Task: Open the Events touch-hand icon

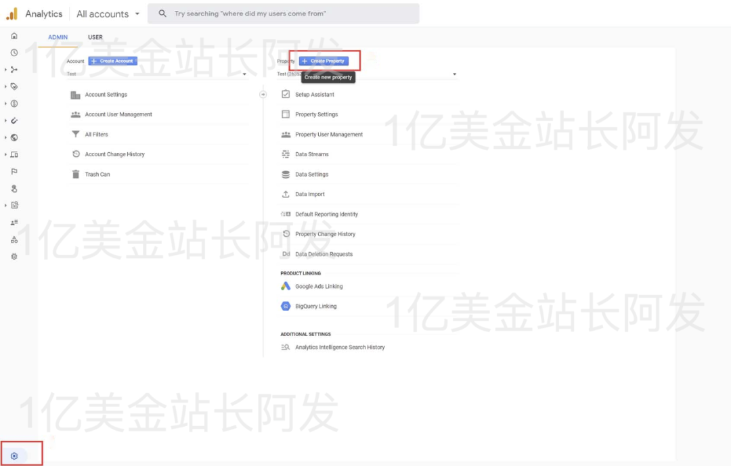Action: [14, 188]
